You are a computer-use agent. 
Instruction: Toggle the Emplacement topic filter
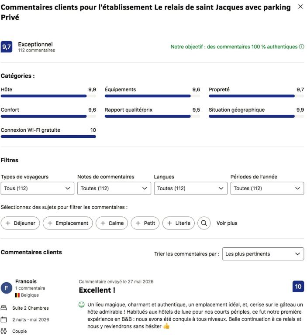click(68, 223)
